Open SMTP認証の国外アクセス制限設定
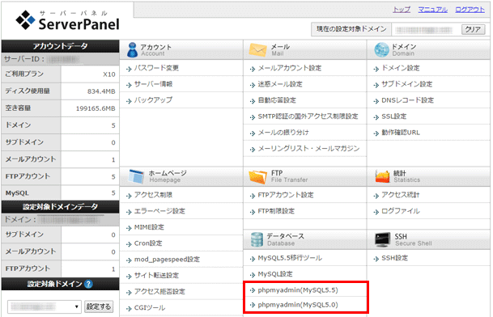 coord(308,116)
